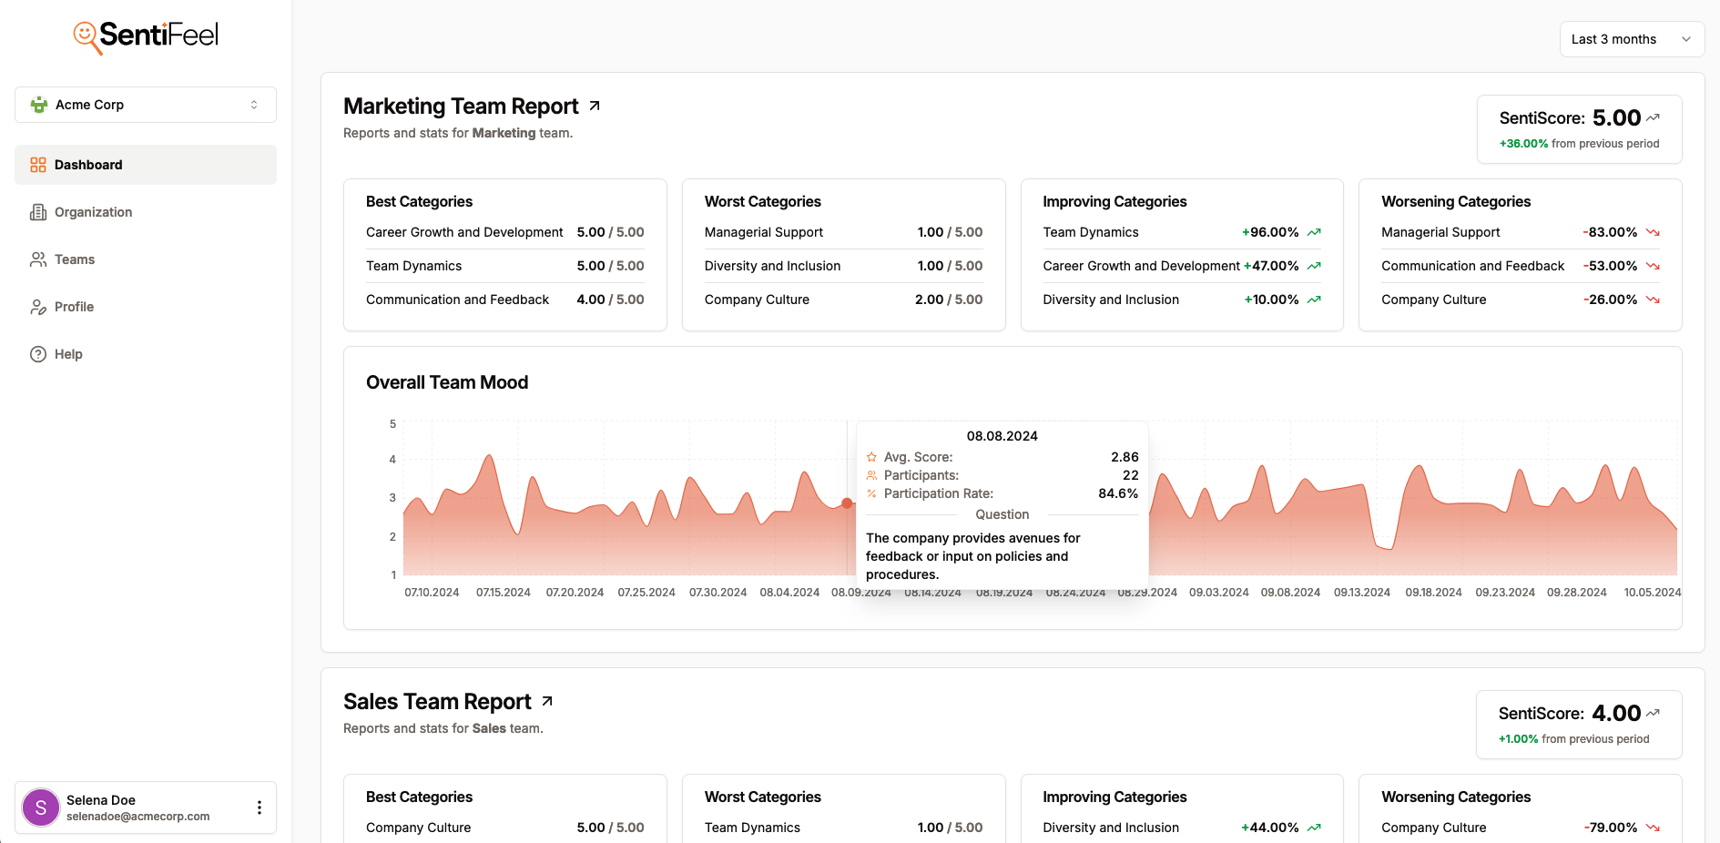Viewport: 1720px width, 843px height.
Task: Click the SentiFeel logo
Action: tap(145, 35)
